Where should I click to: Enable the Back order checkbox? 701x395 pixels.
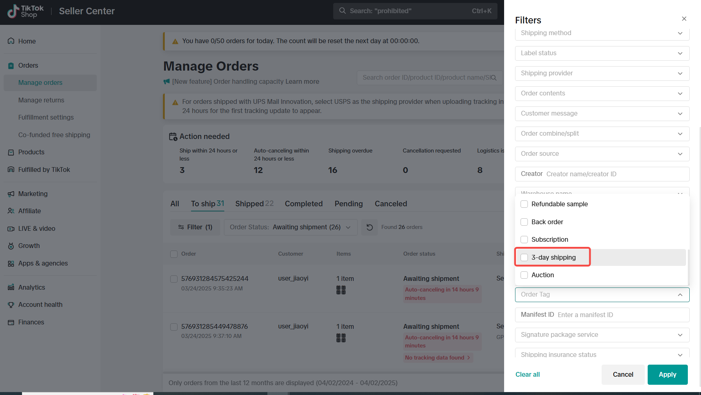coord(524,222)
